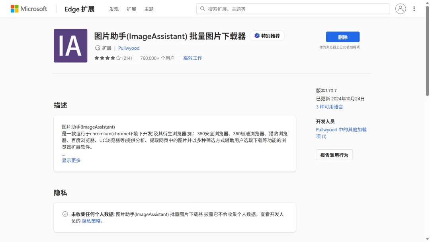Image resolution: width=430 pixels, height=242 pixels.
Task: Click the 已更新 2024年10月24日 text
Action: [340, 99]
